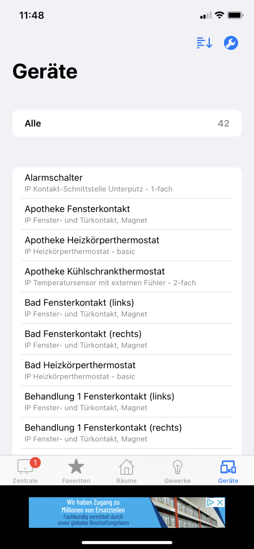This screenshot has width=254, height=549.
Task: Open the Zentrale tab with notification badge
Action: (x=25, y=470)
